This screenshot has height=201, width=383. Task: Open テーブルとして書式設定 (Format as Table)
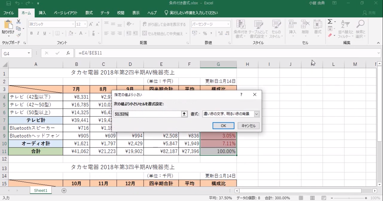(258, 29)
